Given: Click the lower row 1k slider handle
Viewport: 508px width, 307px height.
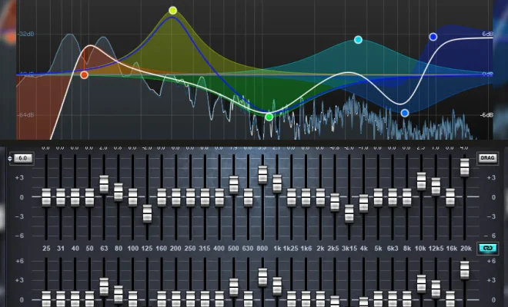Looking at the screenshot, I should [277, 286].
